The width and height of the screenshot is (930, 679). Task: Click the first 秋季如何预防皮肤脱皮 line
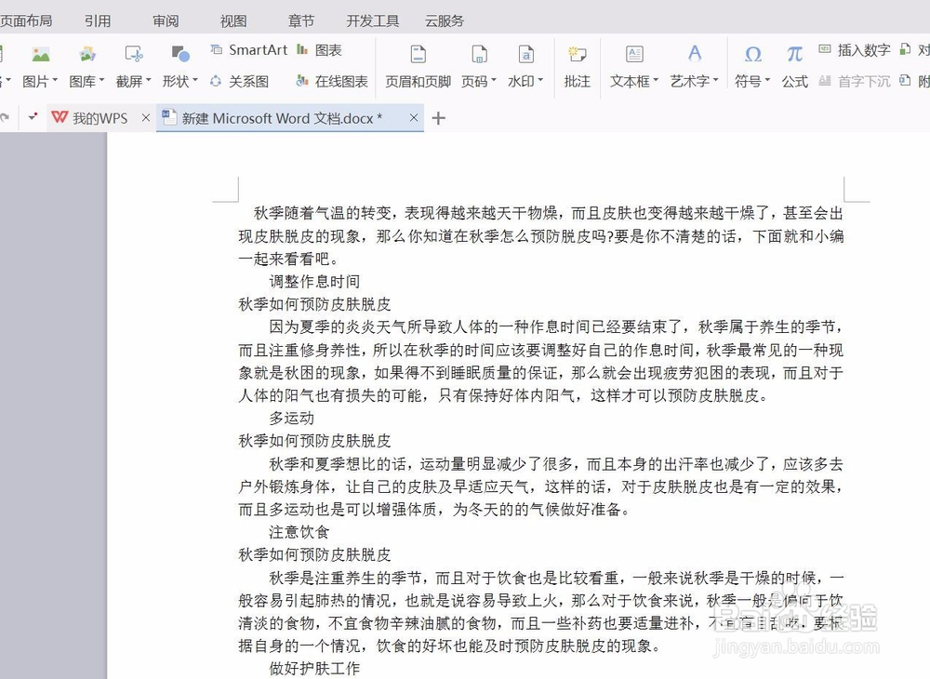pyautogui.click(x=314, y=304)
